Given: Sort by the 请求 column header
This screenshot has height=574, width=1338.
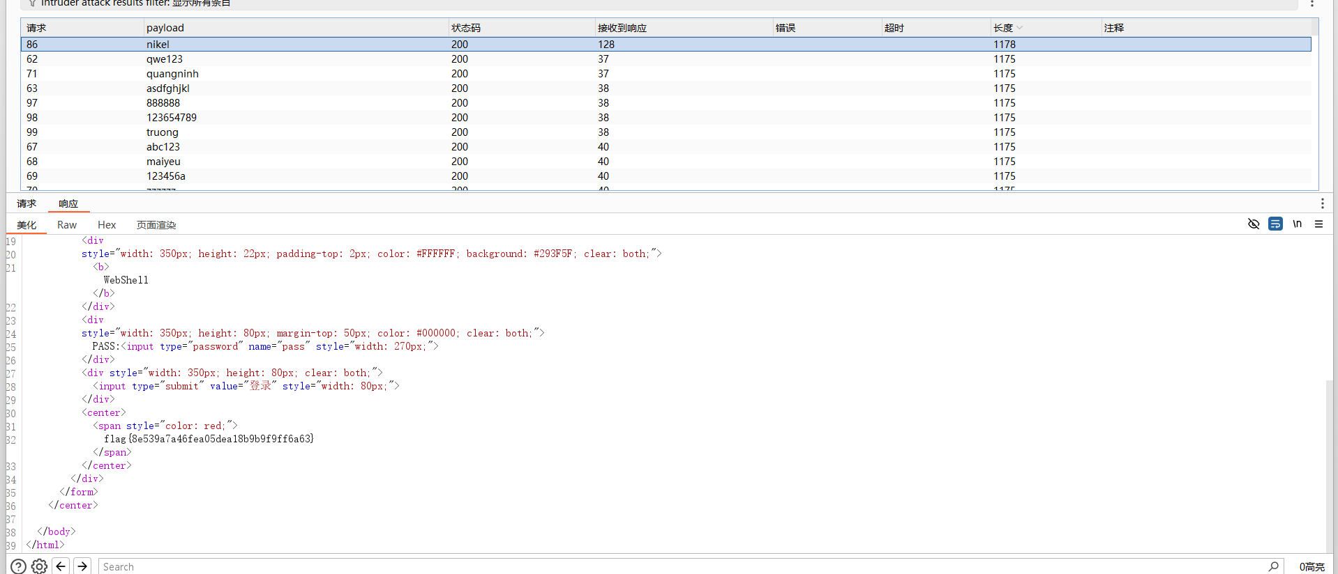Looking at the screenshot, I should (x=82, y=28).
